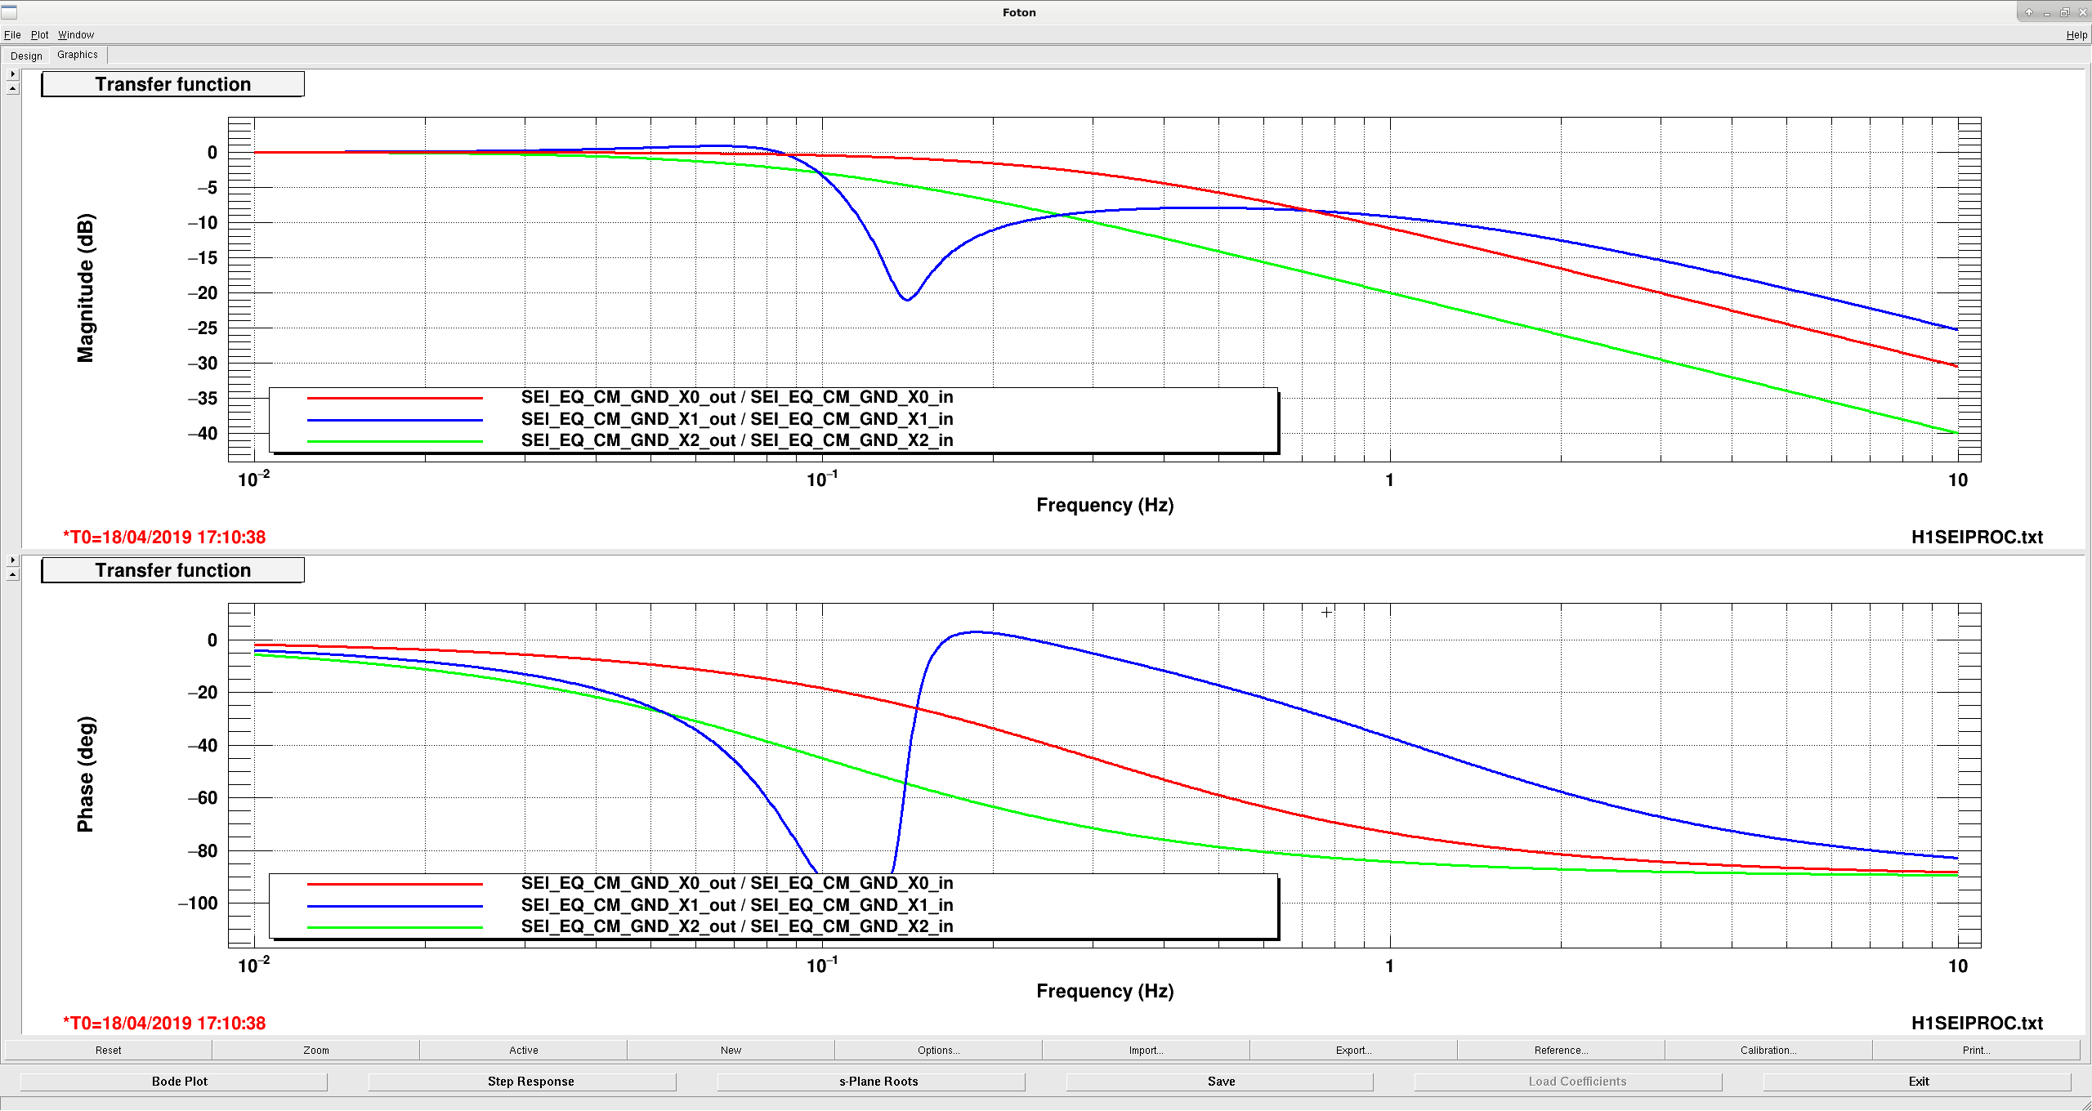
Task: Click the Zoom button
Action: pos(316,1051)
